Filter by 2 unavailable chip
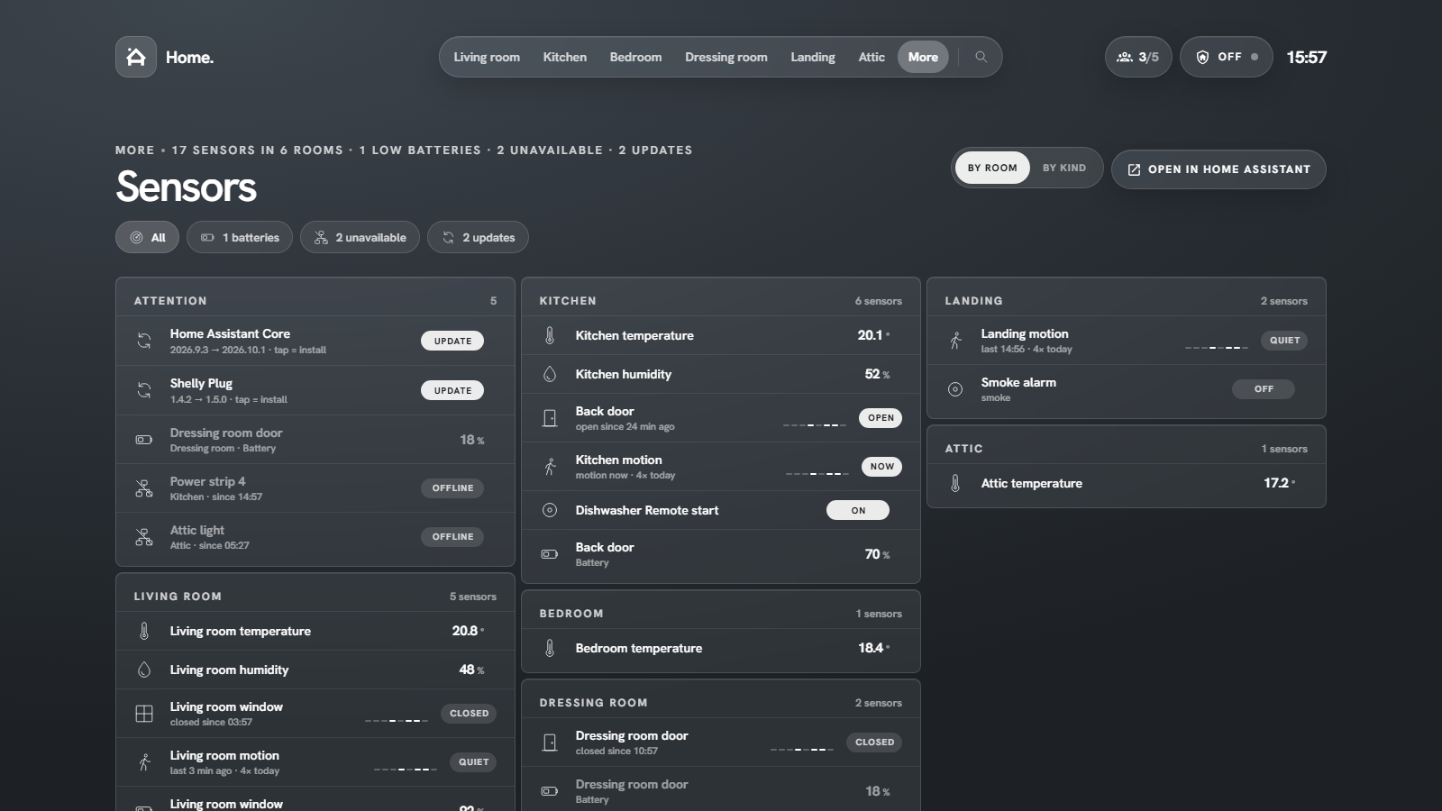Image resolution: width=1442 pixels, height=811 pixels. point(360,237)
